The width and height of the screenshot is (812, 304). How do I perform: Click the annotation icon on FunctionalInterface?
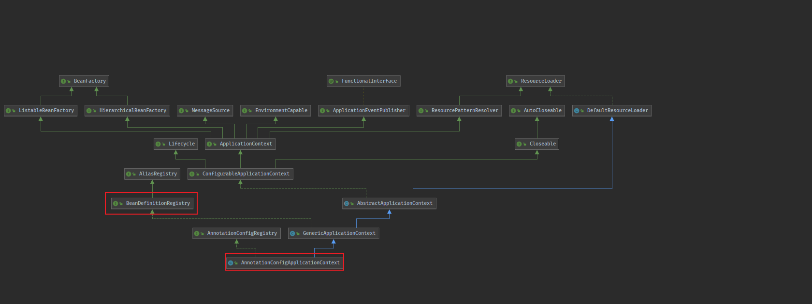[x=331, y=81]
